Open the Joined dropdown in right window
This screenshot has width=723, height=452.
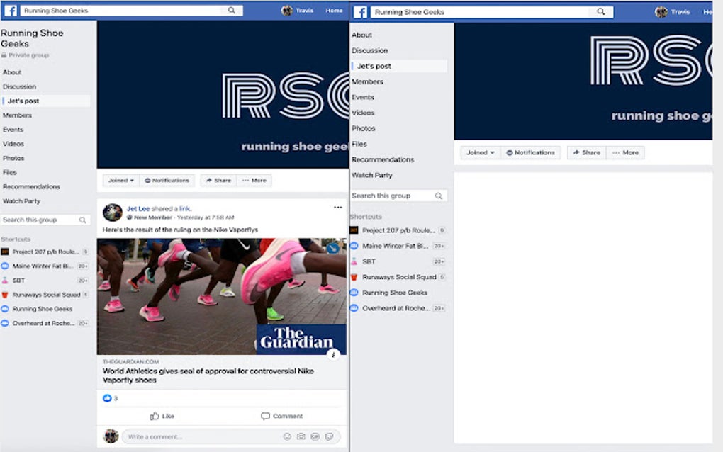(x=481, y=152)
